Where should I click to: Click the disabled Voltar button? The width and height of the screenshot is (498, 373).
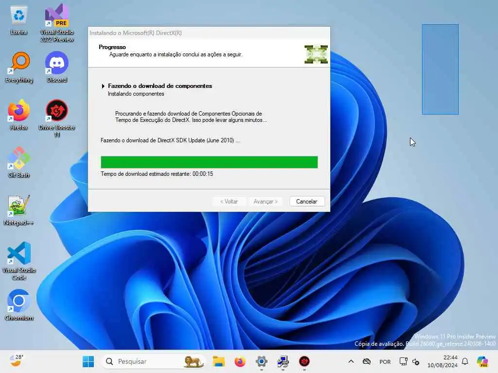click(229, 202)
